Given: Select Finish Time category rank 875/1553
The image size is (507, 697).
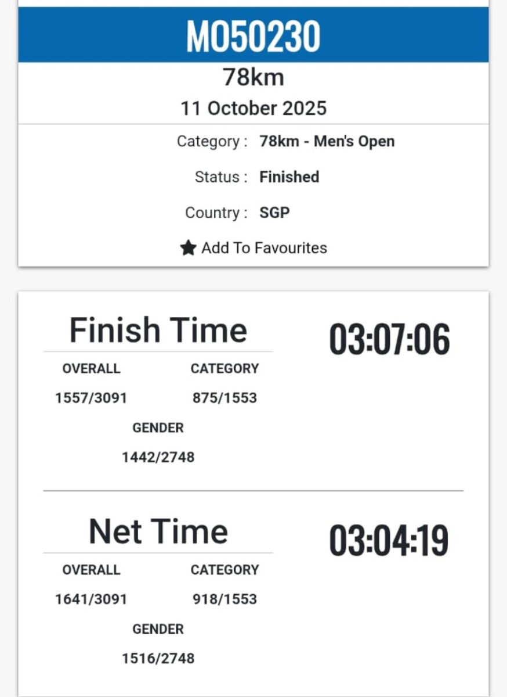Looking at the screenshot, I should pos(224,398).
